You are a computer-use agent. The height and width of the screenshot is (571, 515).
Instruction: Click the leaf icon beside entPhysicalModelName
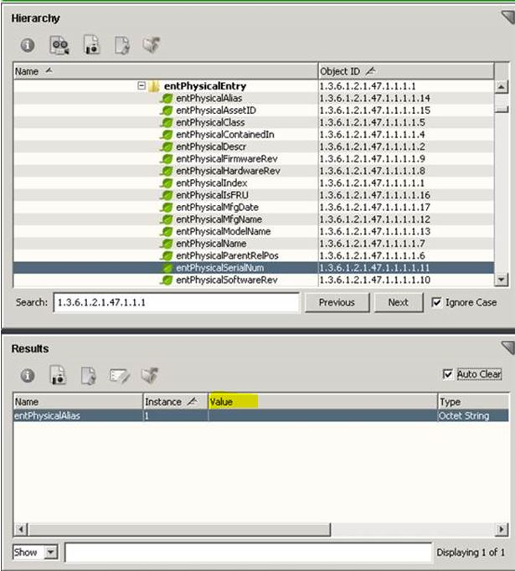tap(167, 232)
